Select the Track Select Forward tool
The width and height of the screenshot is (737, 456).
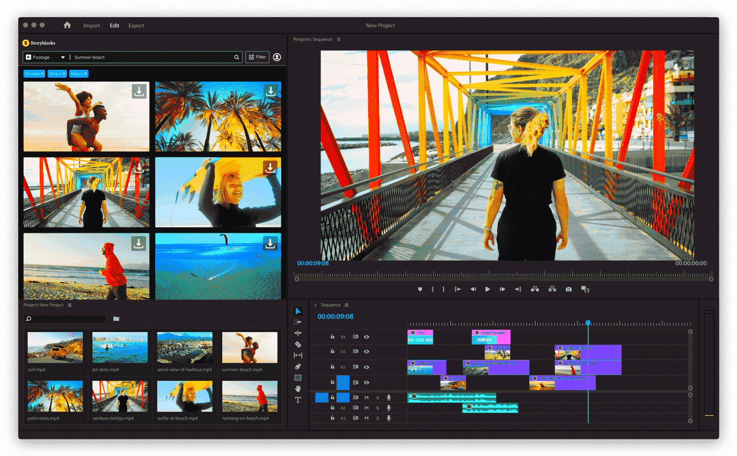[x=298, y=322]
